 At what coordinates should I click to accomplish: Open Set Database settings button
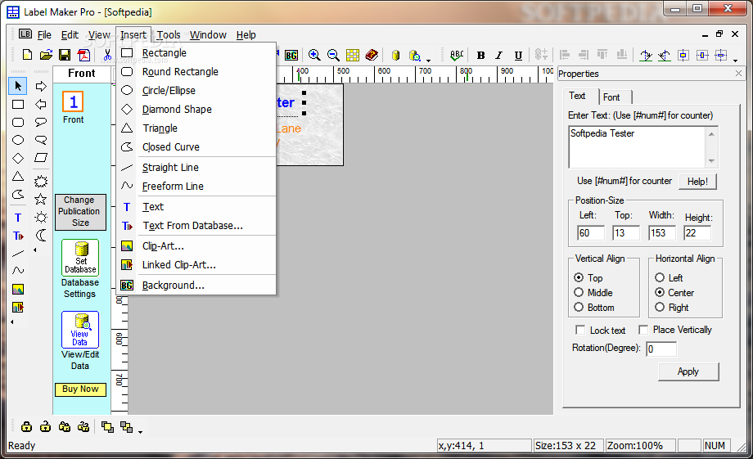pyautogui.click(x=80, y=258)
